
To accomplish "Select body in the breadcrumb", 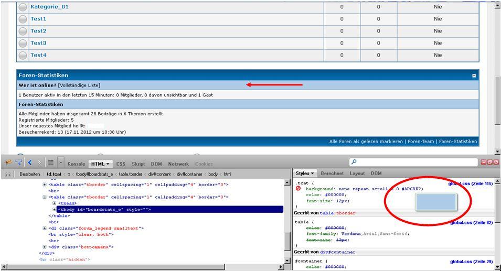I will point(213,174).
